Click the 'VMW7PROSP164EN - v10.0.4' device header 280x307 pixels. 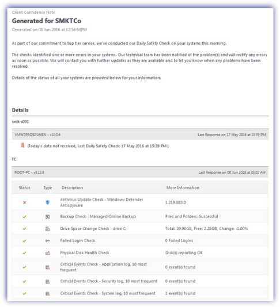37,135
